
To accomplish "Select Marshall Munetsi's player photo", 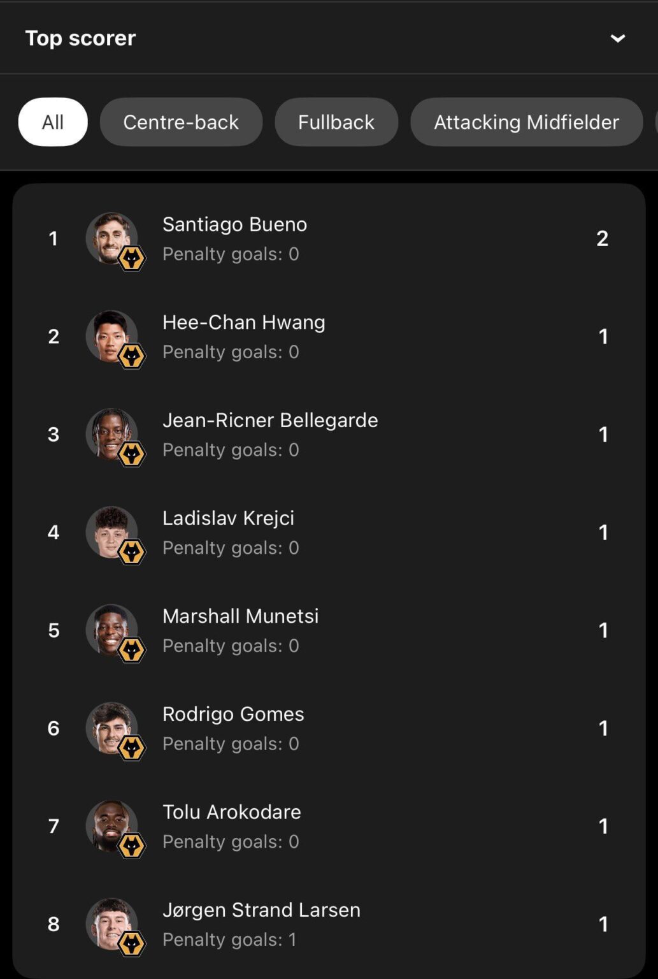I will point(110,628).
